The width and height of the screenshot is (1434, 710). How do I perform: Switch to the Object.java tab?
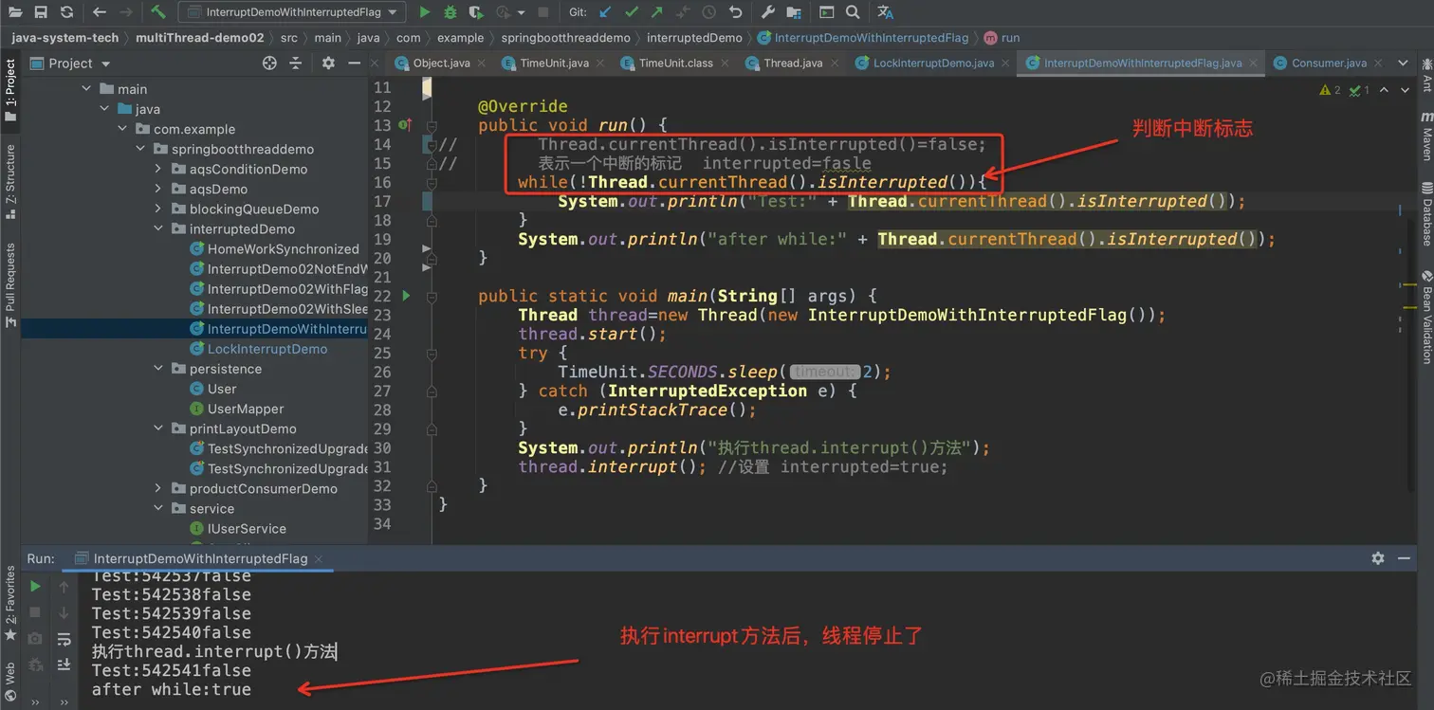coord(441,64)
